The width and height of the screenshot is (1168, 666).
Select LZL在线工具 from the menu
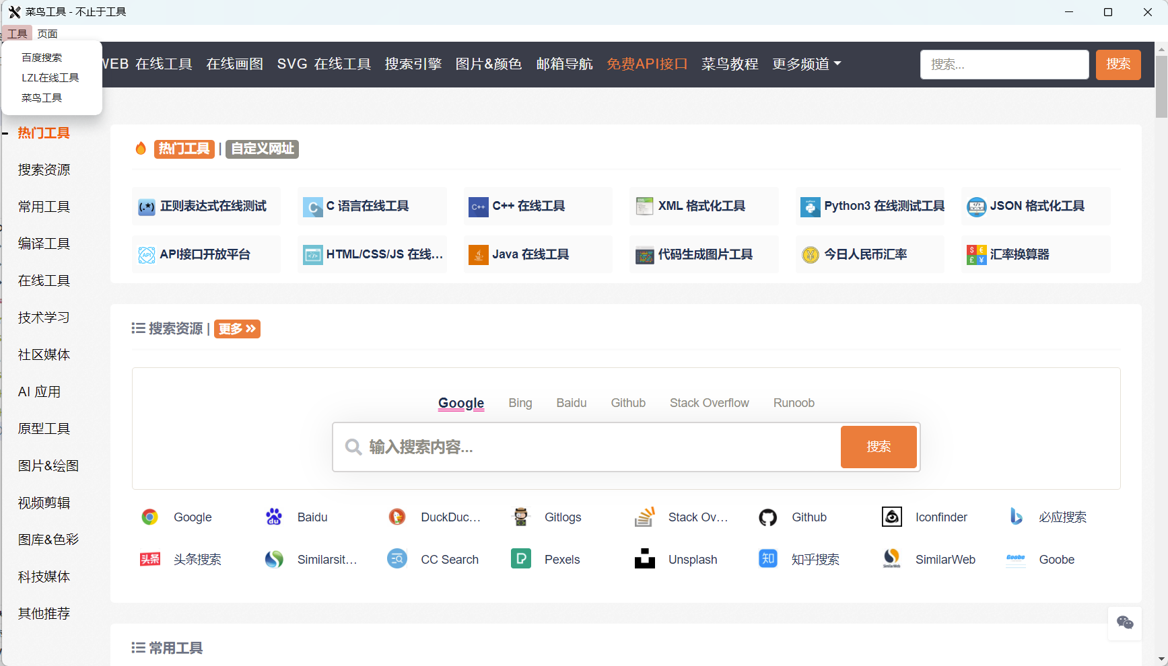(50, 78)
